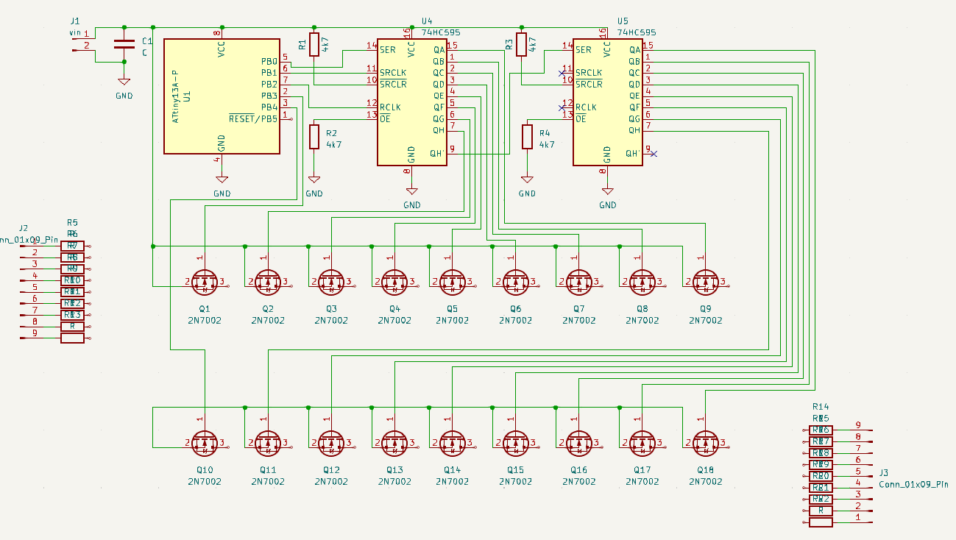Pick resistor R3 near U5
Viewport: 956px width, 540px height.
[522, 44]
